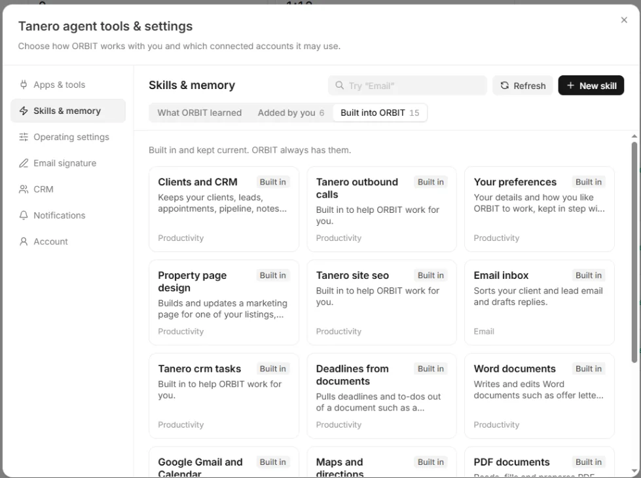Create a New skill
Image resolution: width=641 pixels, height=478 pixels.
(x=591, y=86)
